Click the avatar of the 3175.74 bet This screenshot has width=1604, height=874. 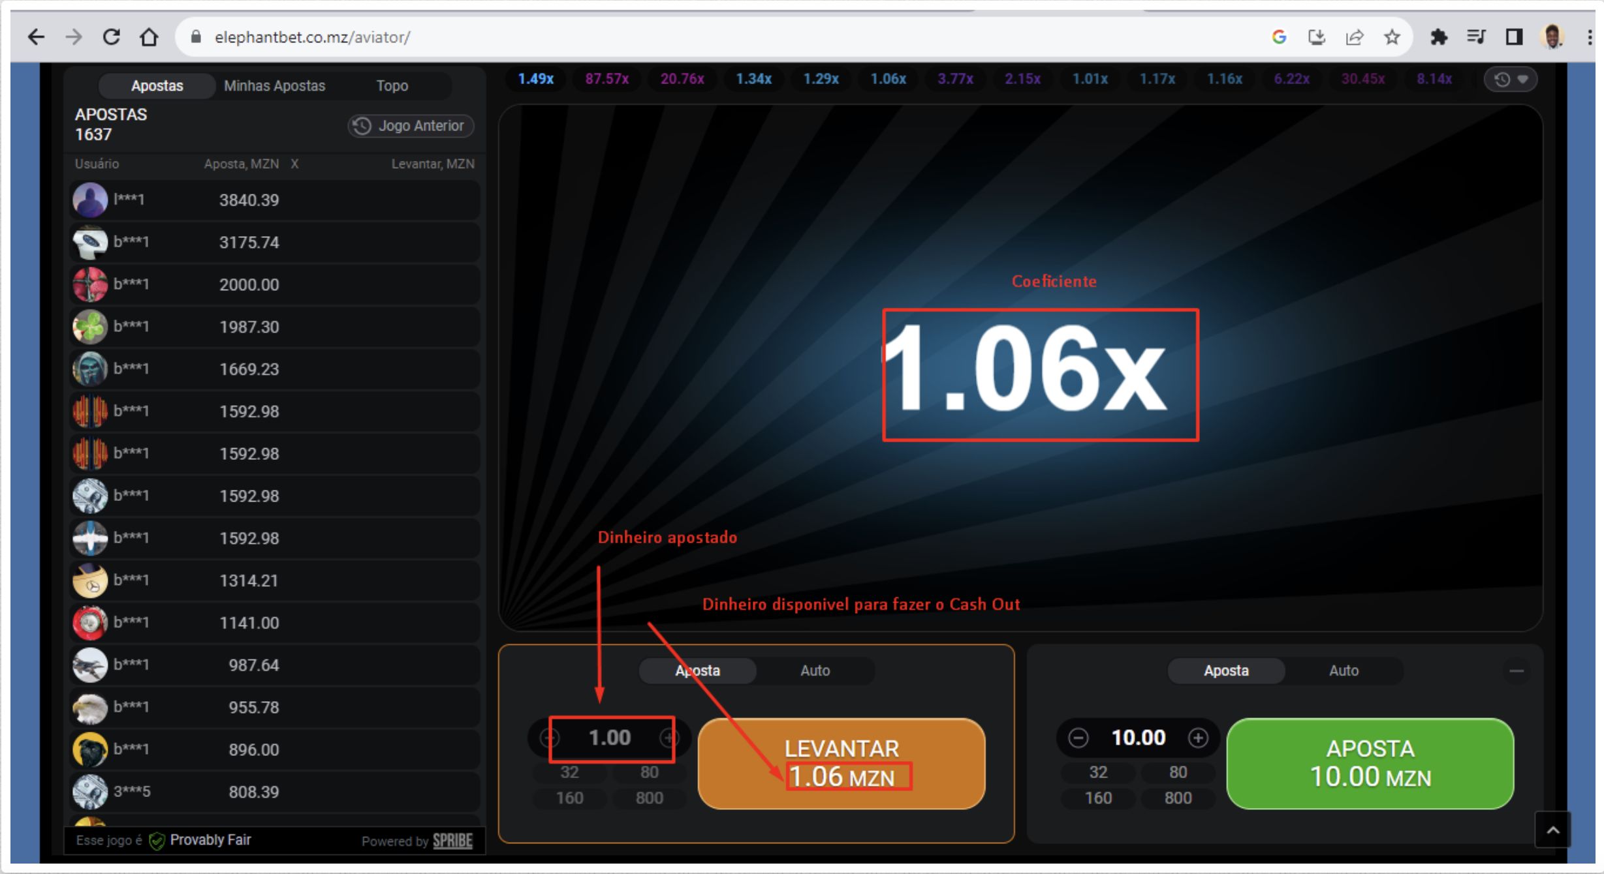90,242
